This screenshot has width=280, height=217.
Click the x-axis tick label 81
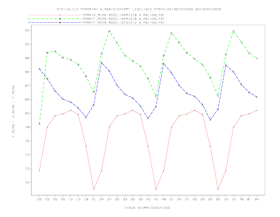pos(249,199)
